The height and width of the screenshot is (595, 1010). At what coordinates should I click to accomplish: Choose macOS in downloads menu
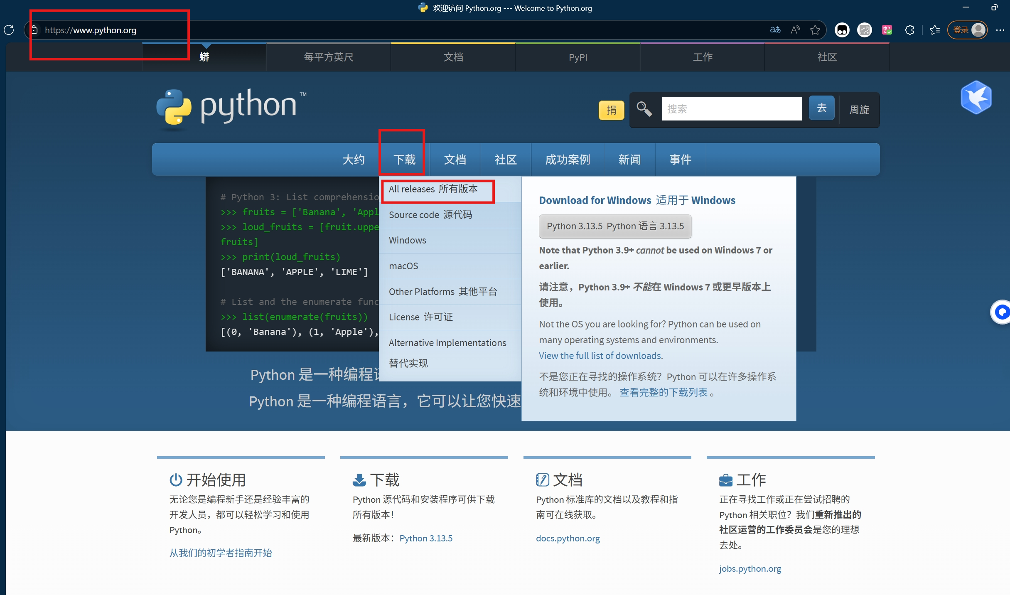pyautogui.click(x=450, y=266)
